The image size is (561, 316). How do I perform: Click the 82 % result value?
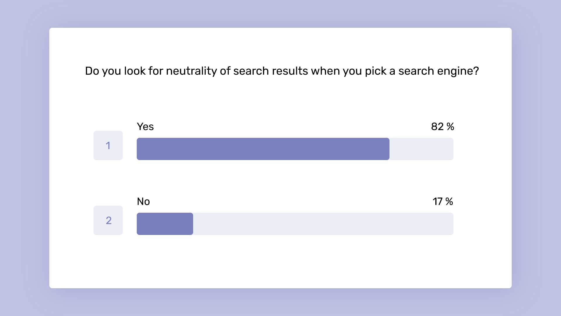point(442,127)
